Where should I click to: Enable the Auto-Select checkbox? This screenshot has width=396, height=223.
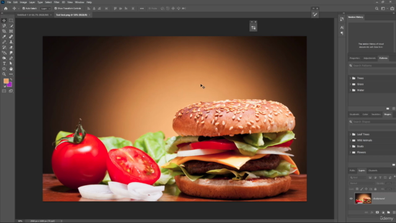coord(24,8)
